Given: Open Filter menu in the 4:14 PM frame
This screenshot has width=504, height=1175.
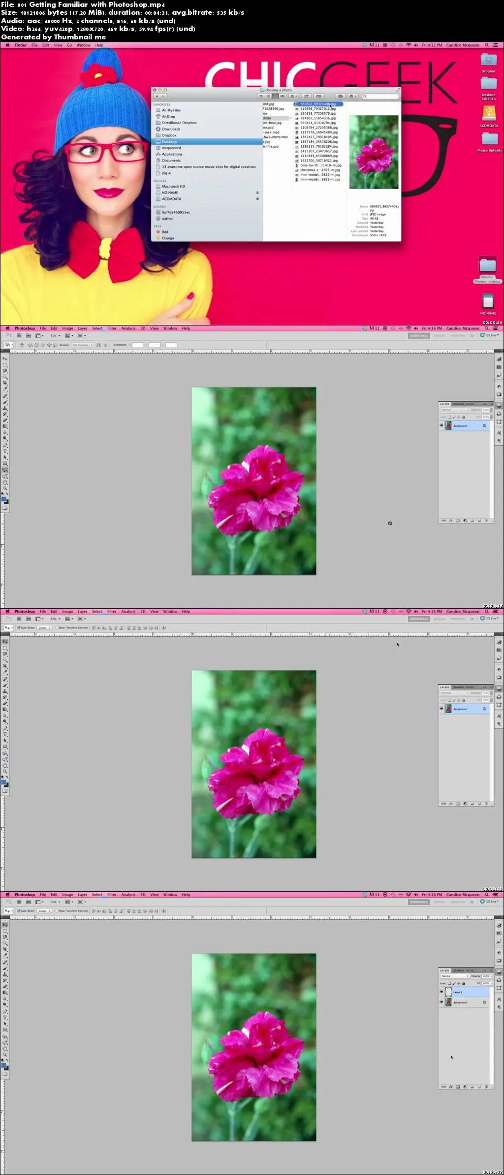Looking at the screenshot, I should [x=112, y=328].
